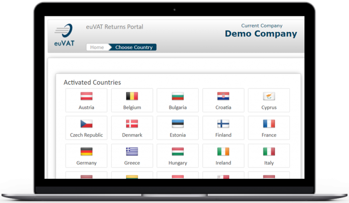Go to the Home breadcrumb
Image resolution: width=349 pixels, height=203 pixels.
coord(97,47)
